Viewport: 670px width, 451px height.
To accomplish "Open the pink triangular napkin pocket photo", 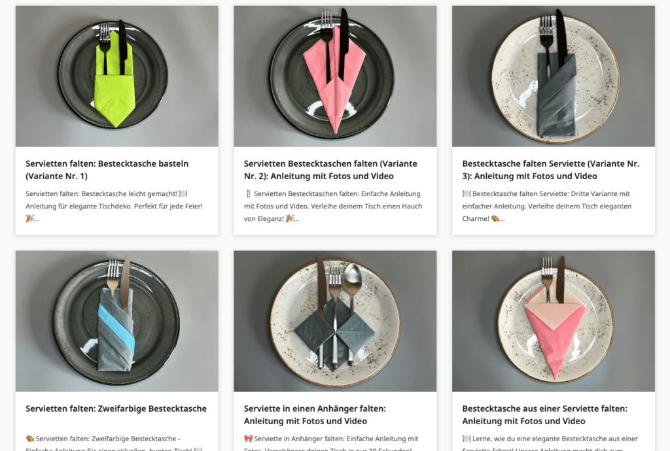I will click(x=554, y=322).
